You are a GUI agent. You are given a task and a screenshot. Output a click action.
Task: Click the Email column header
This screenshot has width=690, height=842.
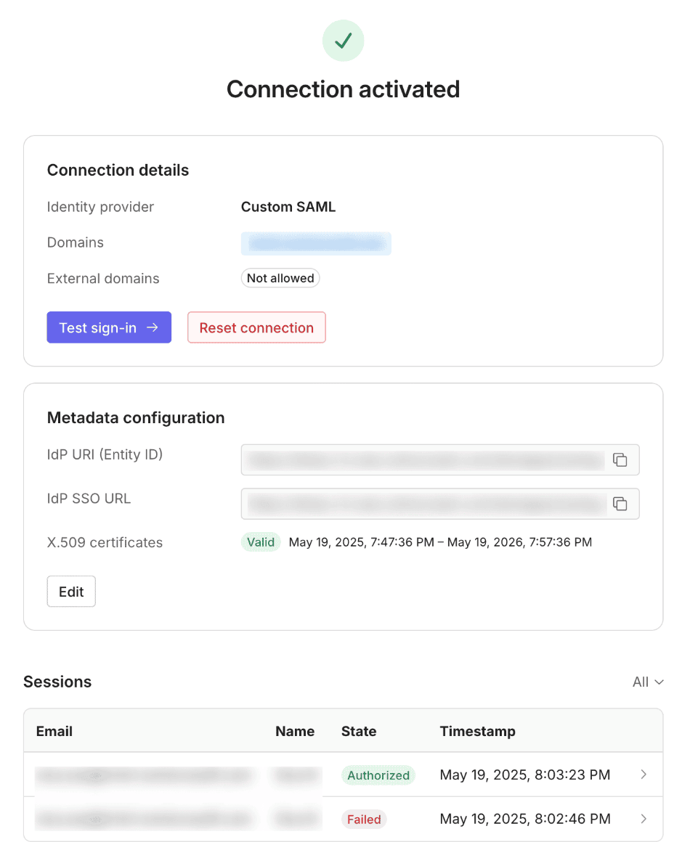54,731
